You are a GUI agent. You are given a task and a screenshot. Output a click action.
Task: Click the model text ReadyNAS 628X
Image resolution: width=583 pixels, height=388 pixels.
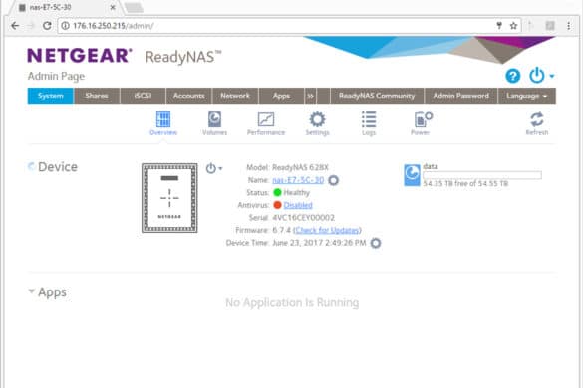(x=300, y=167)
